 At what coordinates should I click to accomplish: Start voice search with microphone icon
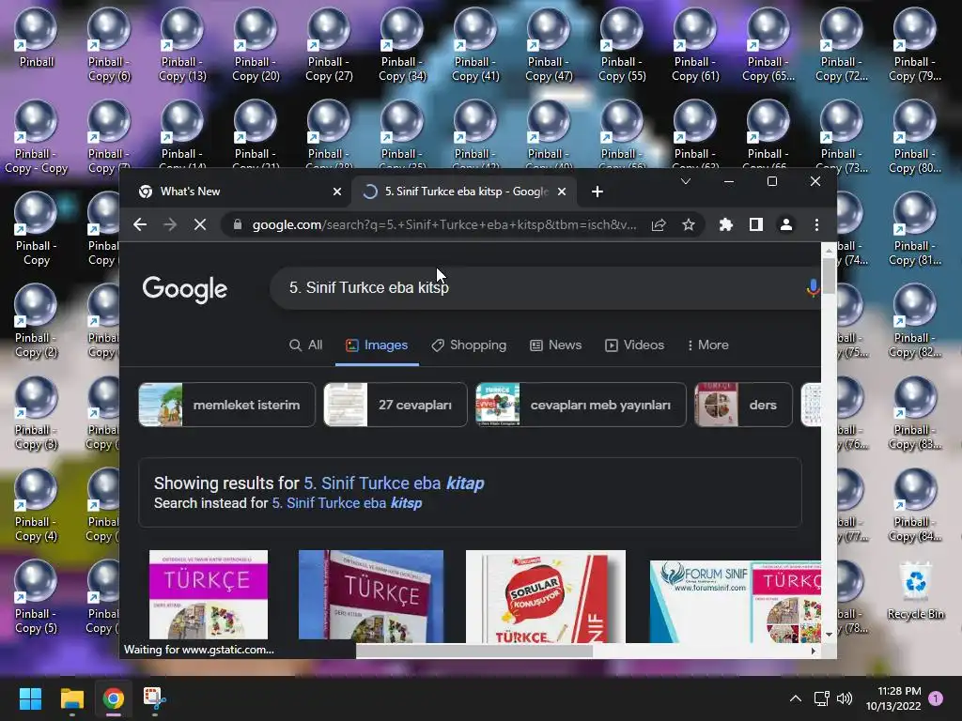[813, 287]
